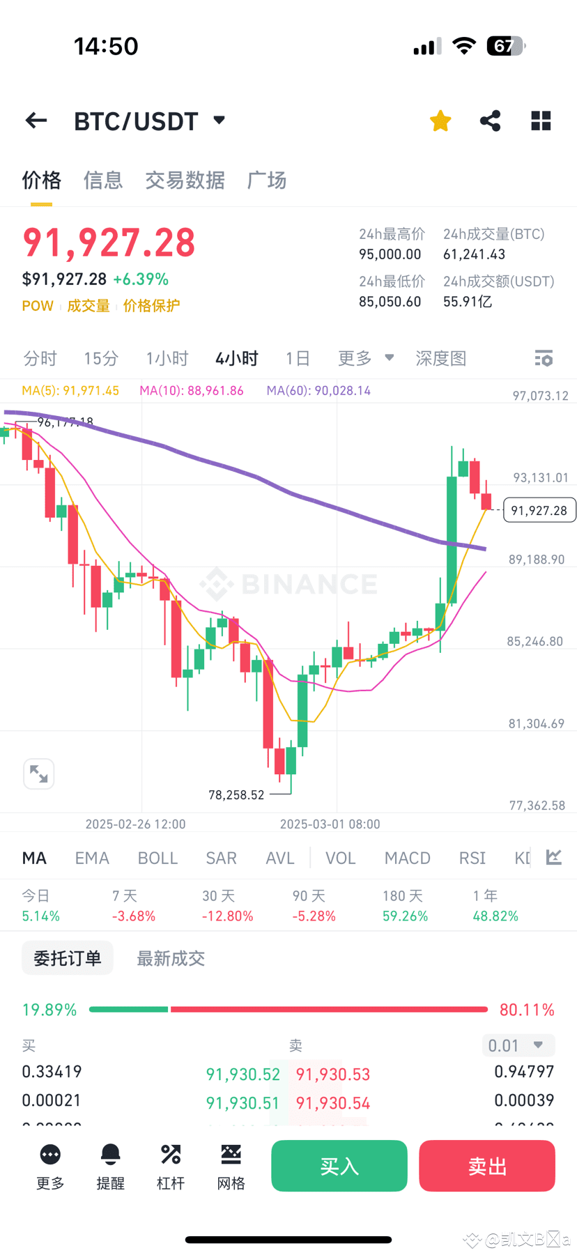Open the chart display settings icon
577x1255 pixels.
544,357
